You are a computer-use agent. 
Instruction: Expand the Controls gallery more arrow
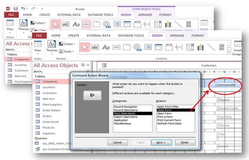pyautogui.click(x=229, y=52)
